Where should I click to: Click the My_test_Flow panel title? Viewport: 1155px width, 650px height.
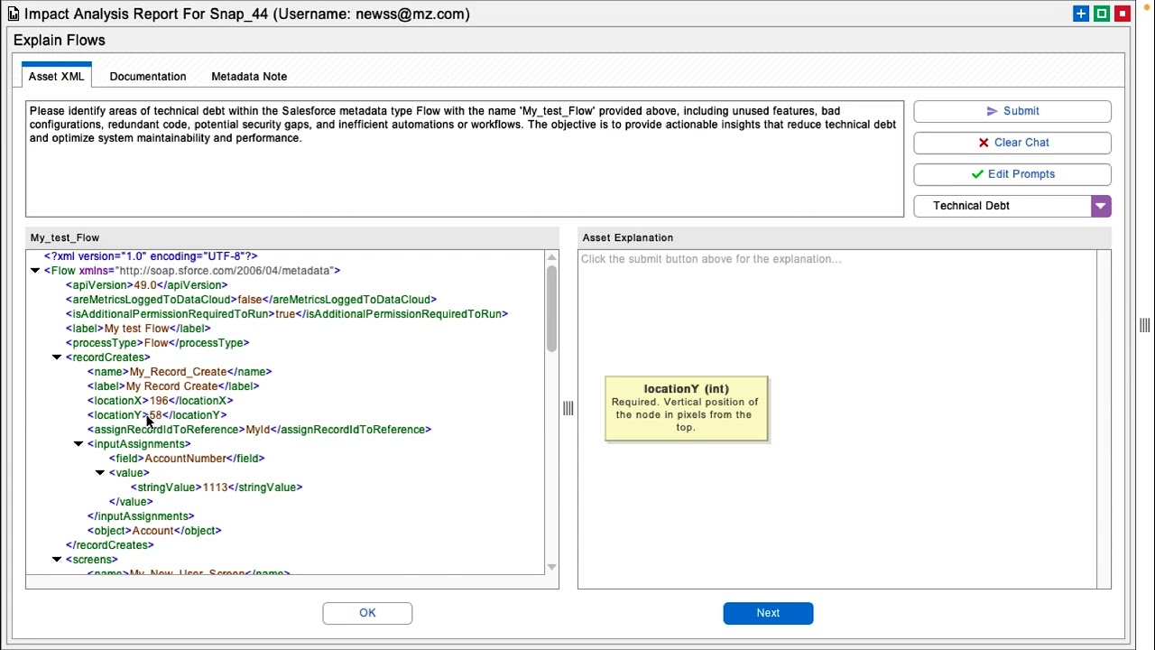coord(65,238)
